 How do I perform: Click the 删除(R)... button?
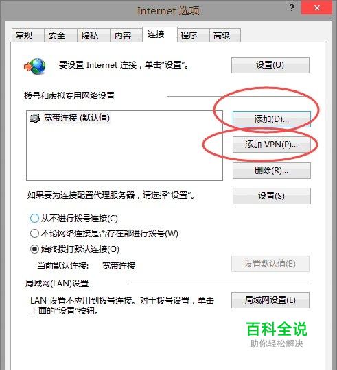[272, 171]
